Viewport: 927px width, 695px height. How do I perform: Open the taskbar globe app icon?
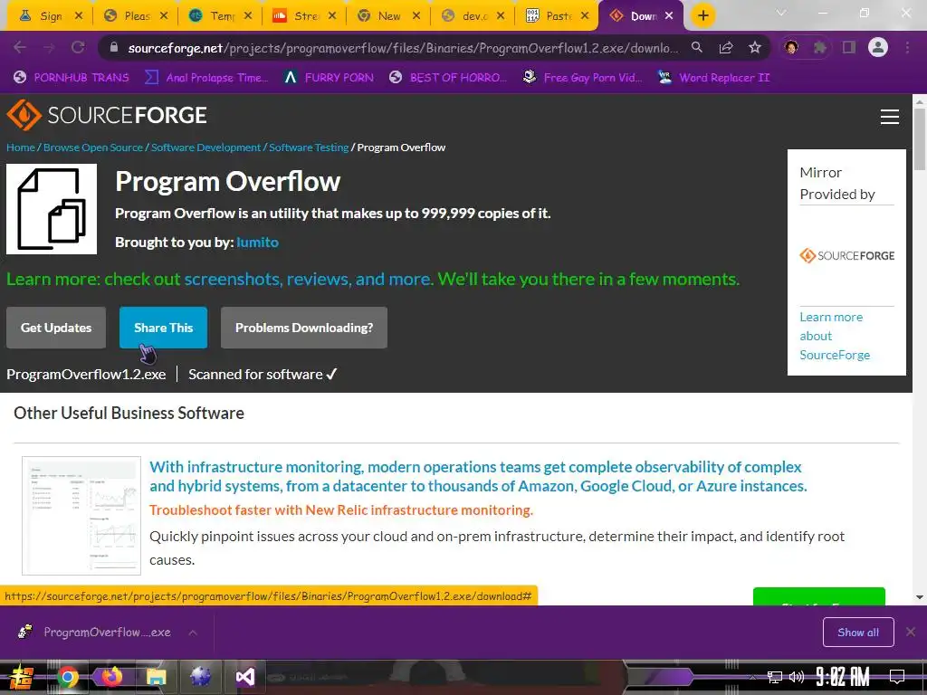pos(200,677)
